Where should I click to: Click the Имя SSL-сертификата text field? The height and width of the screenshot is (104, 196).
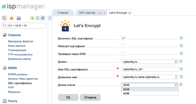[x=150, y=69]
